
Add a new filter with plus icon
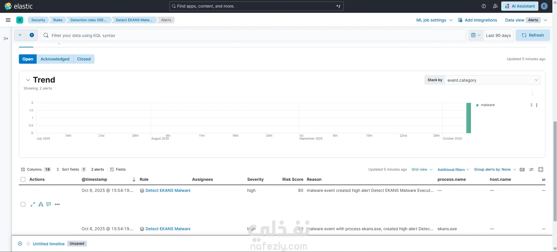32,35
